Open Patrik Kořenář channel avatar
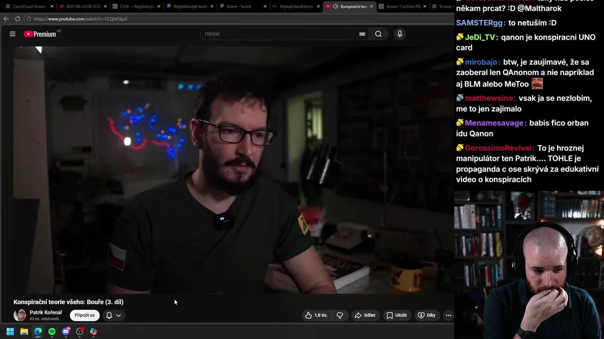The image size is (604, 339). tap(20, 315)
